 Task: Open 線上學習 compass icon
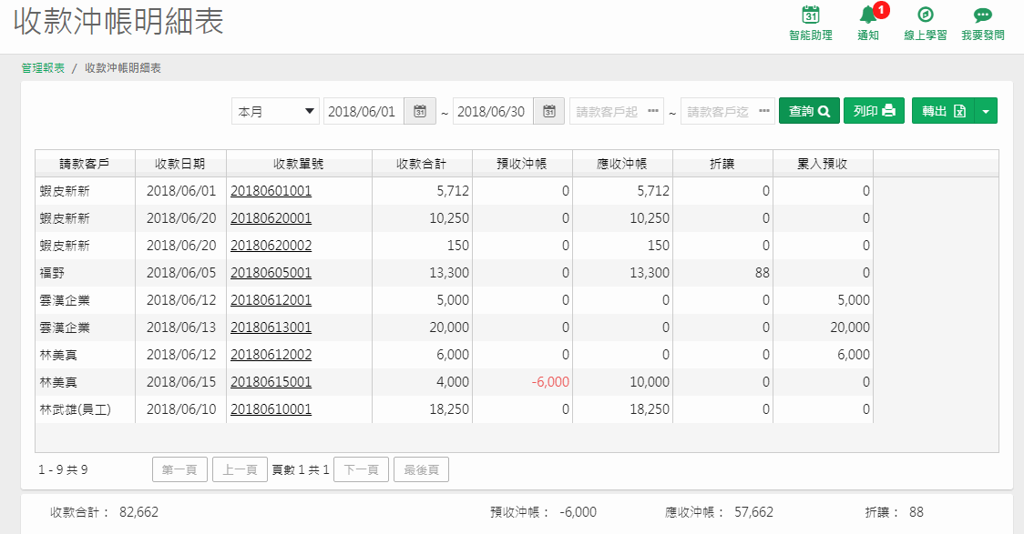click(926, 15)
